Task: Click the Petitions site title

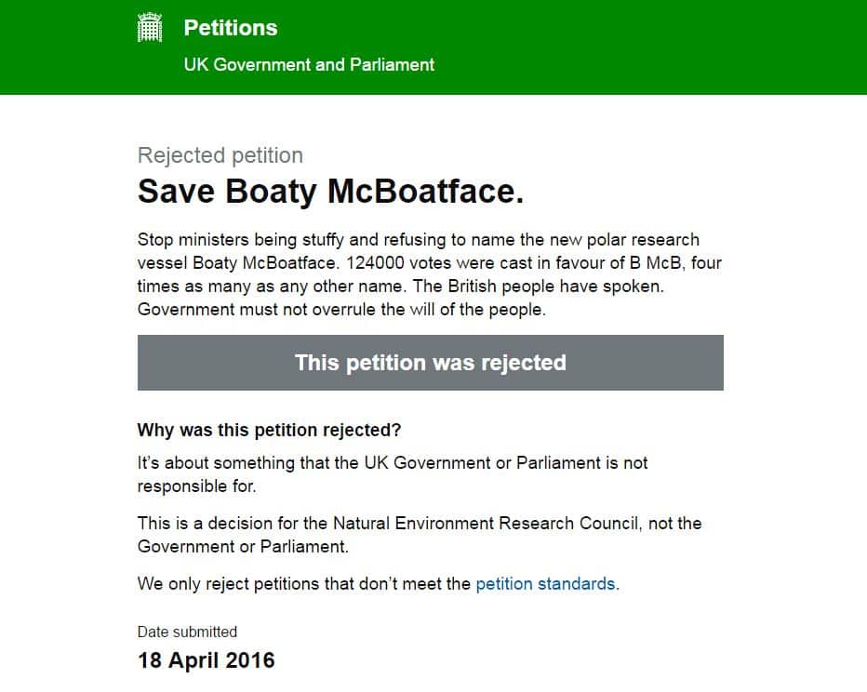Action: [x=229, y=28]
